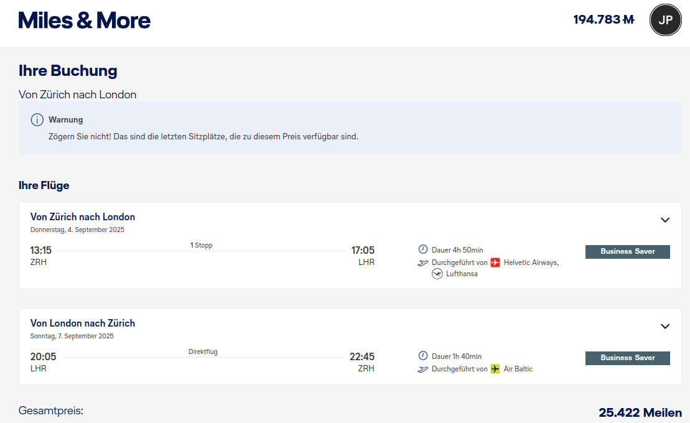Image resolution: width=690 pixels, height=423 pixels.
Task: Click the warning info icon
Action: point(37,120)
